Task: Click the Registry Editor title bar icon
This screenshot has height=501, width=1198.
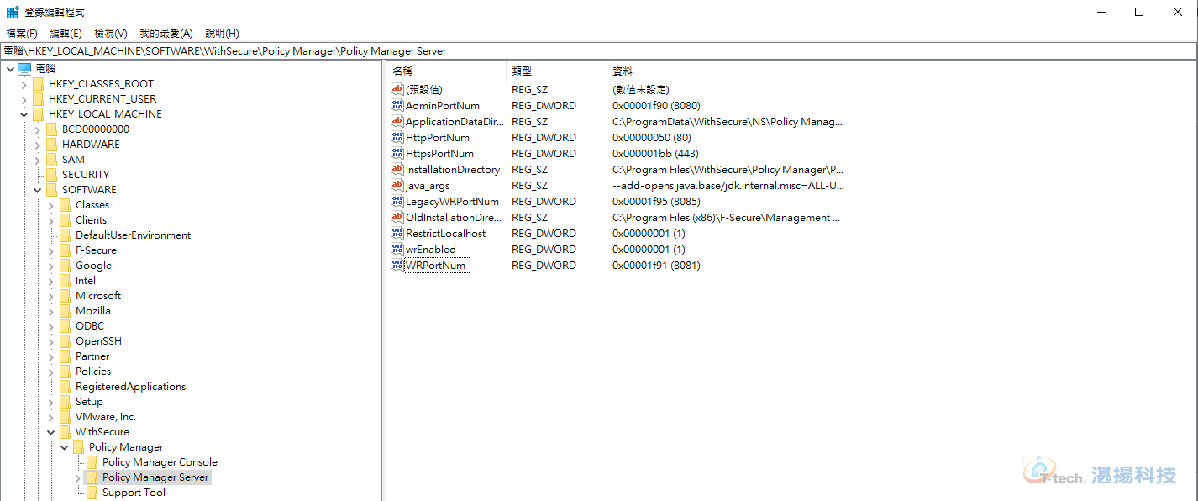Action: [13, 12]
